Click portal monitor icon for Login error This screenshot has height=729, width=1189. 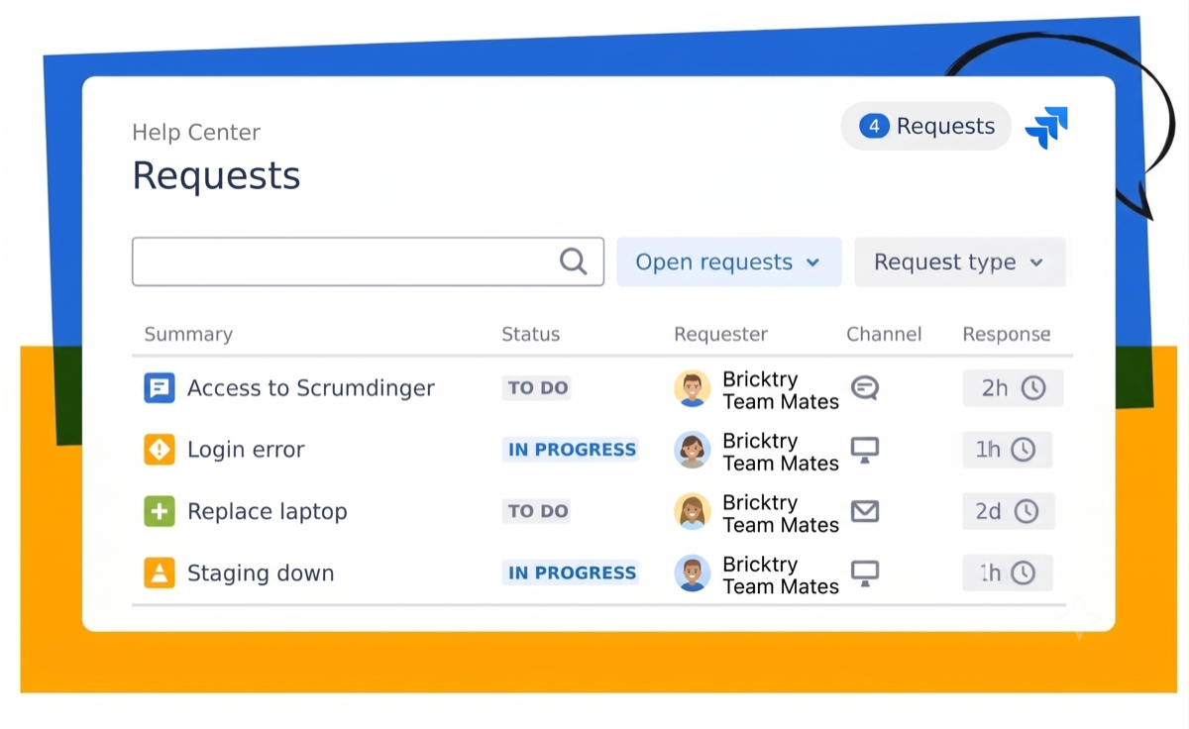click(x=865, y=451)
